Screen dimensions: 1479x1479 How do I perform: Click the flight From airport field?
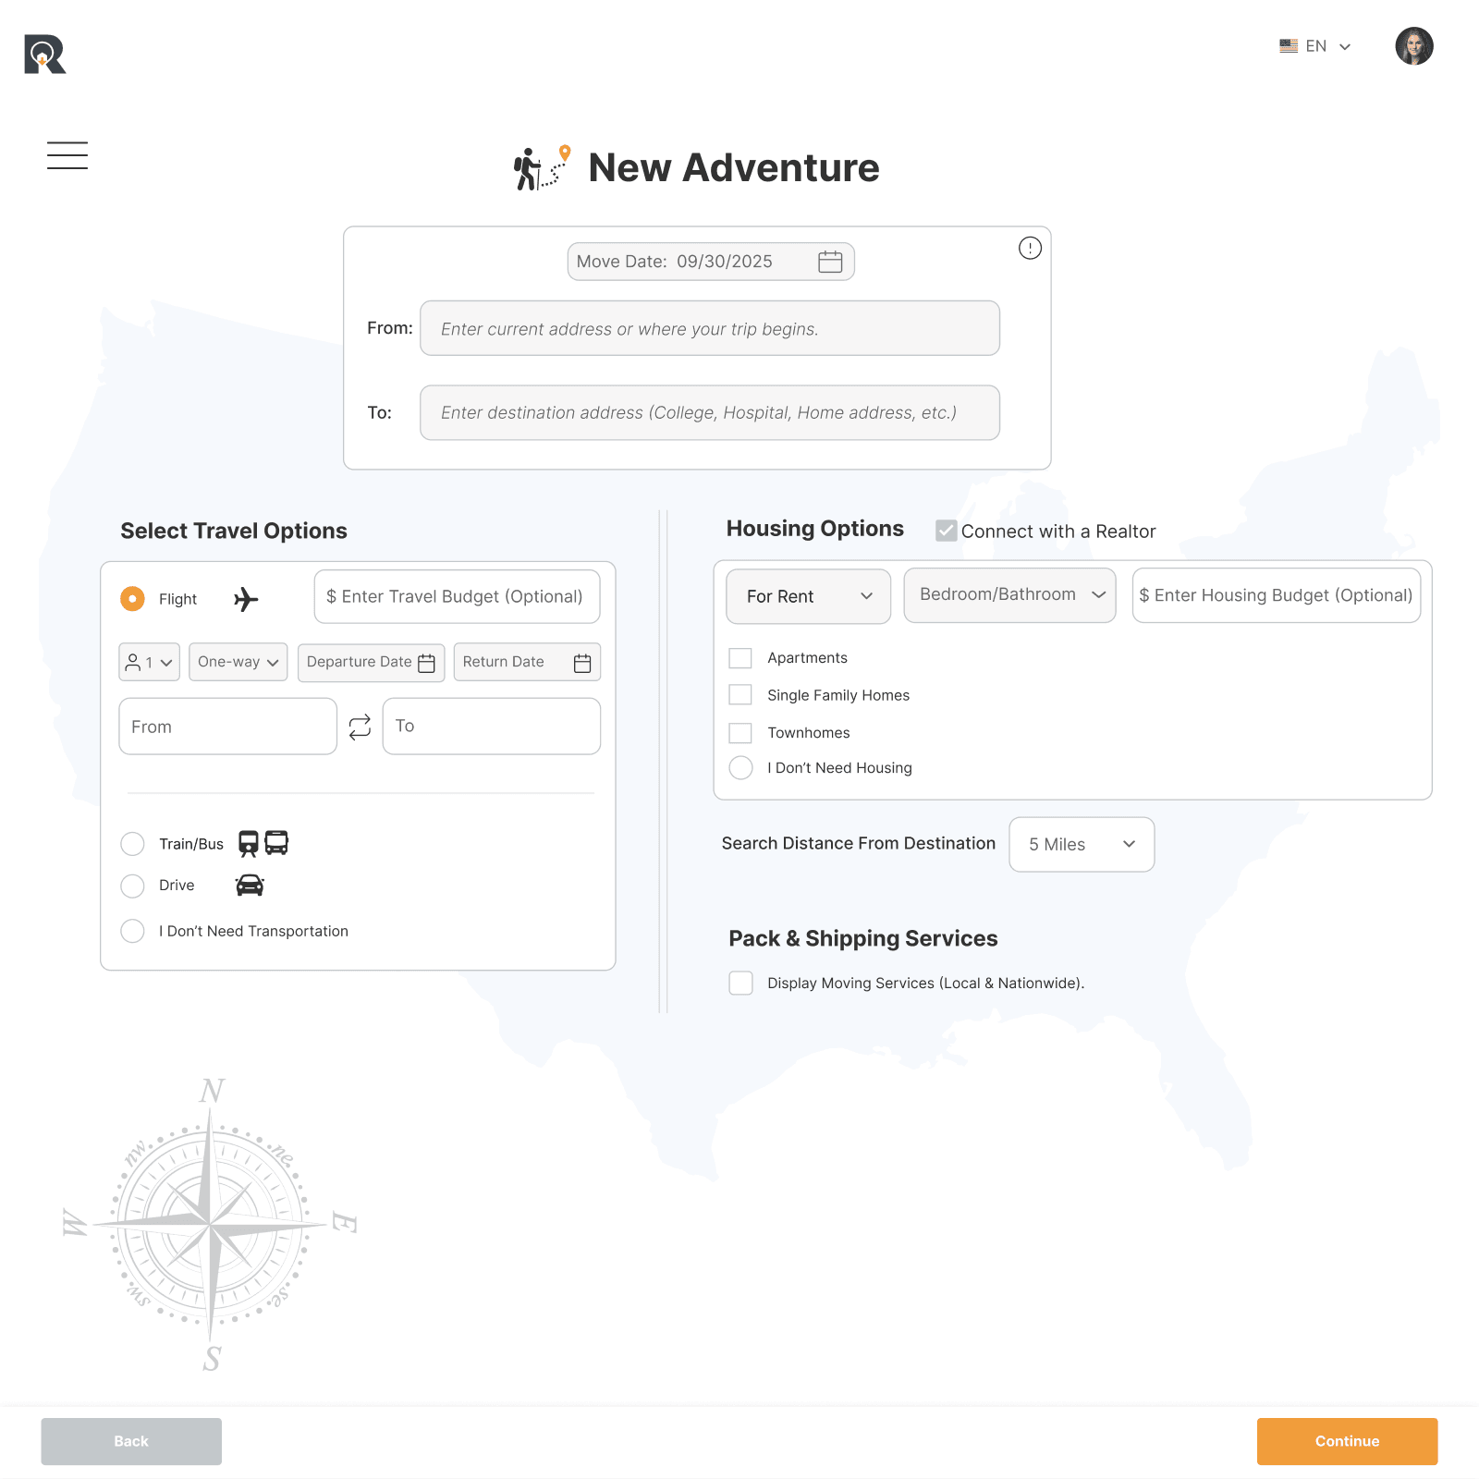(x=227, y=727)
